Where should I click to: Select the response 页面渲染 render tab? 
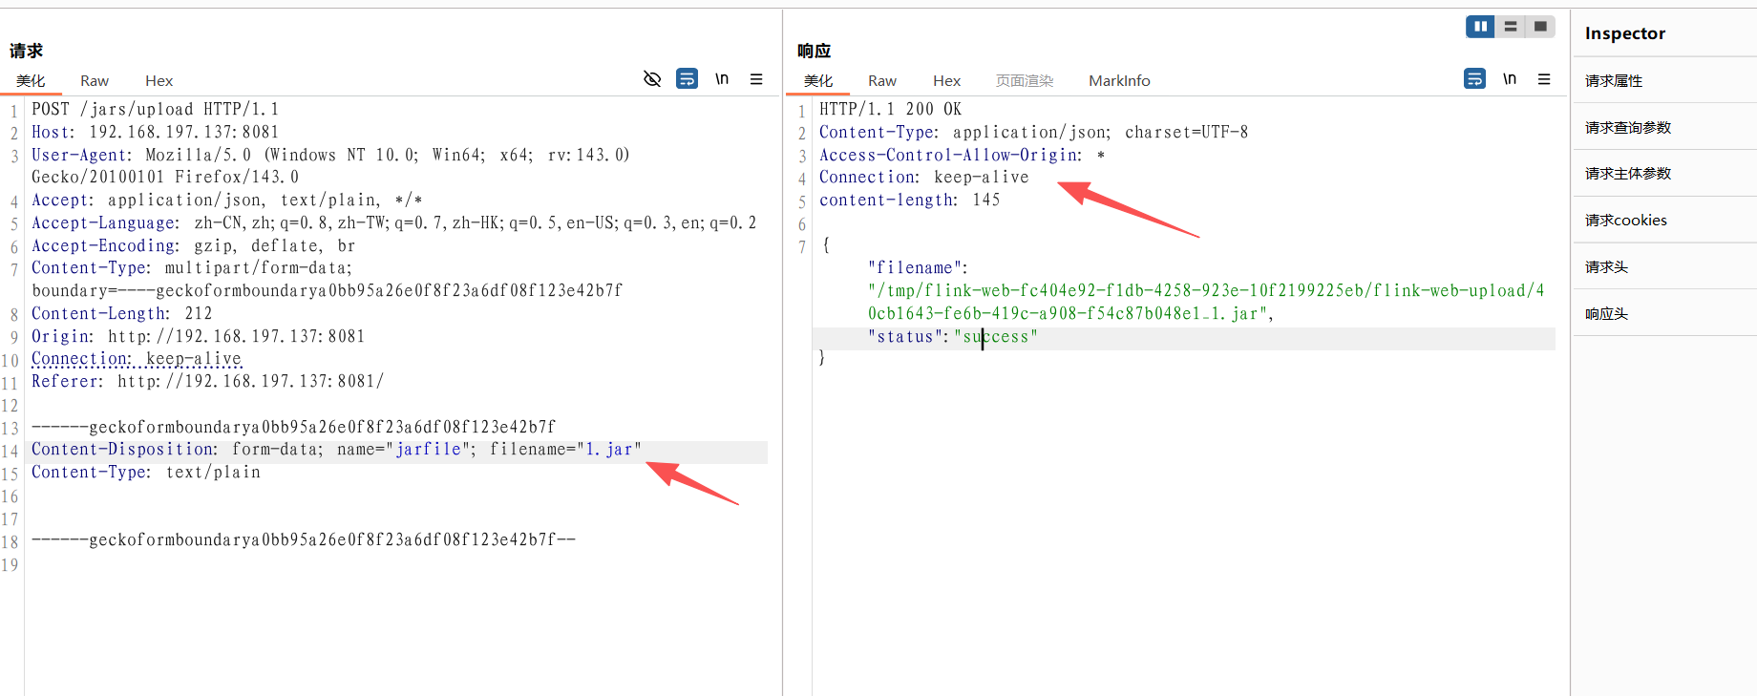(1025, 81)
